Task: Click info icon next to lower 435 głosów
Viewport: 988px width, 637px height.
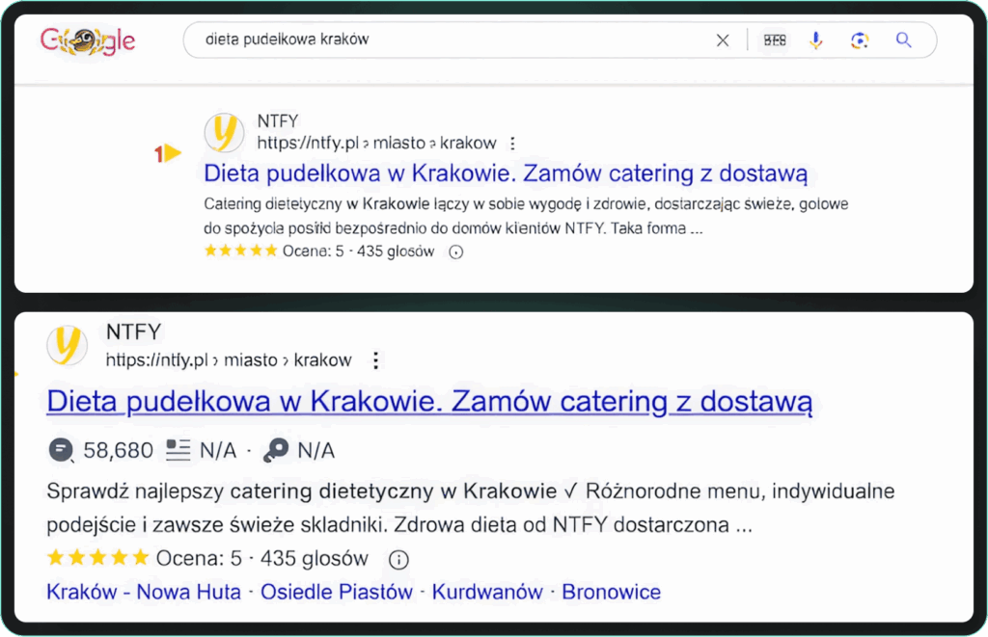Action: 398,559
